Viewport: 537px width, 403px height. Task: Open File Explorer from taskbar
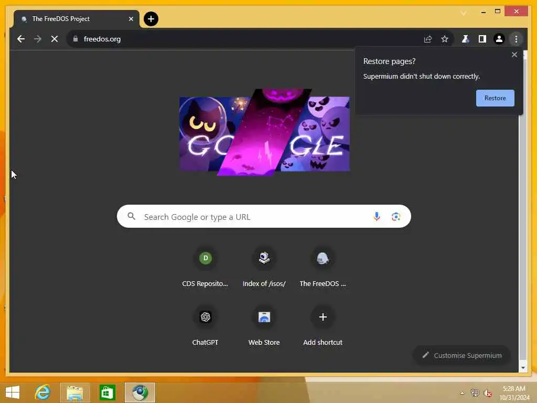75,393
